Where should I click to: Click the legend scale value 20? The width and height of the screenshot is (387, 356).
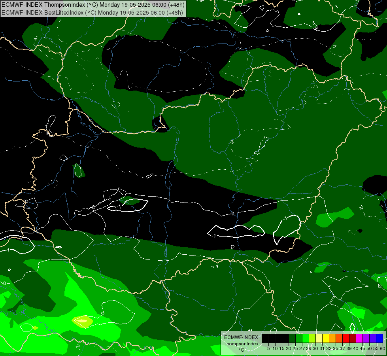[x=289, y=348]
